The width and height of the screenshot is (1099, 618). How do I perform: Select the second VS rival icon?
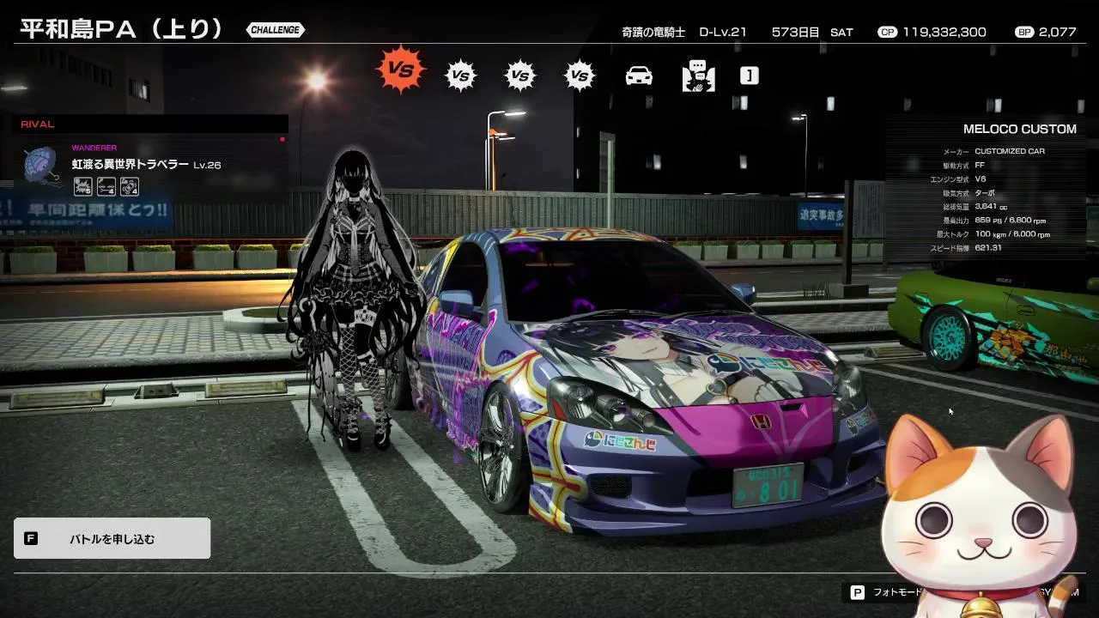tap(460, 76)
